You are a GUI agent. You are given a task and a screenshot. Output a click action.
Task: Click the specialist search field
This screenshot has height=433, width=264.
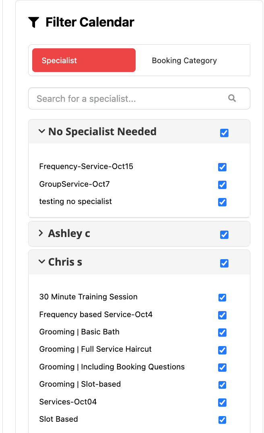(x=121, y=98)
